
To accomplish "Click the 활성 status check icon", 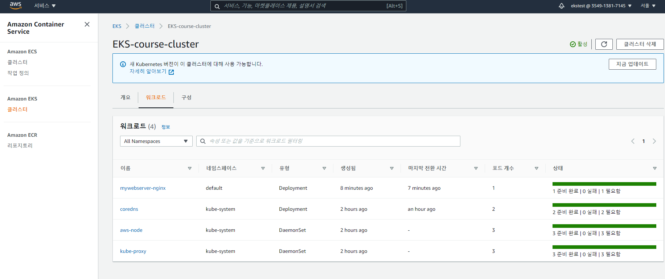I will [573, 44].
